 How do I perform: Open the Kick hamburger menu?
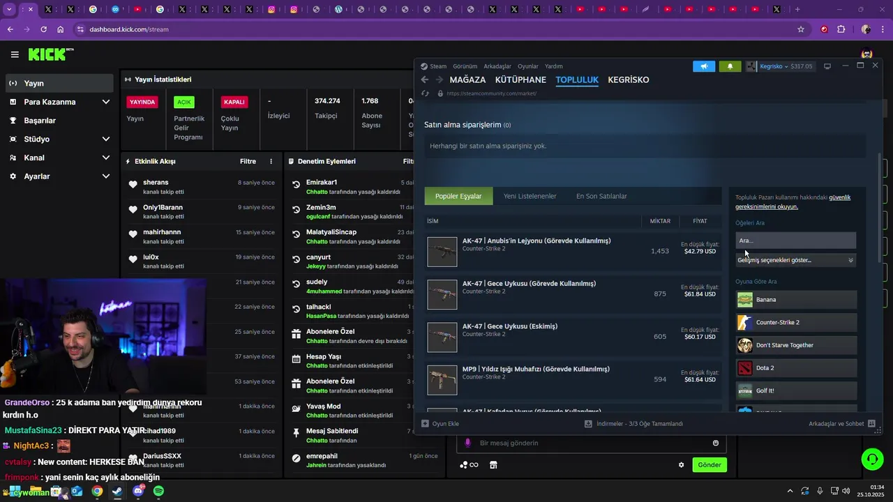click(x=15, y=54)
